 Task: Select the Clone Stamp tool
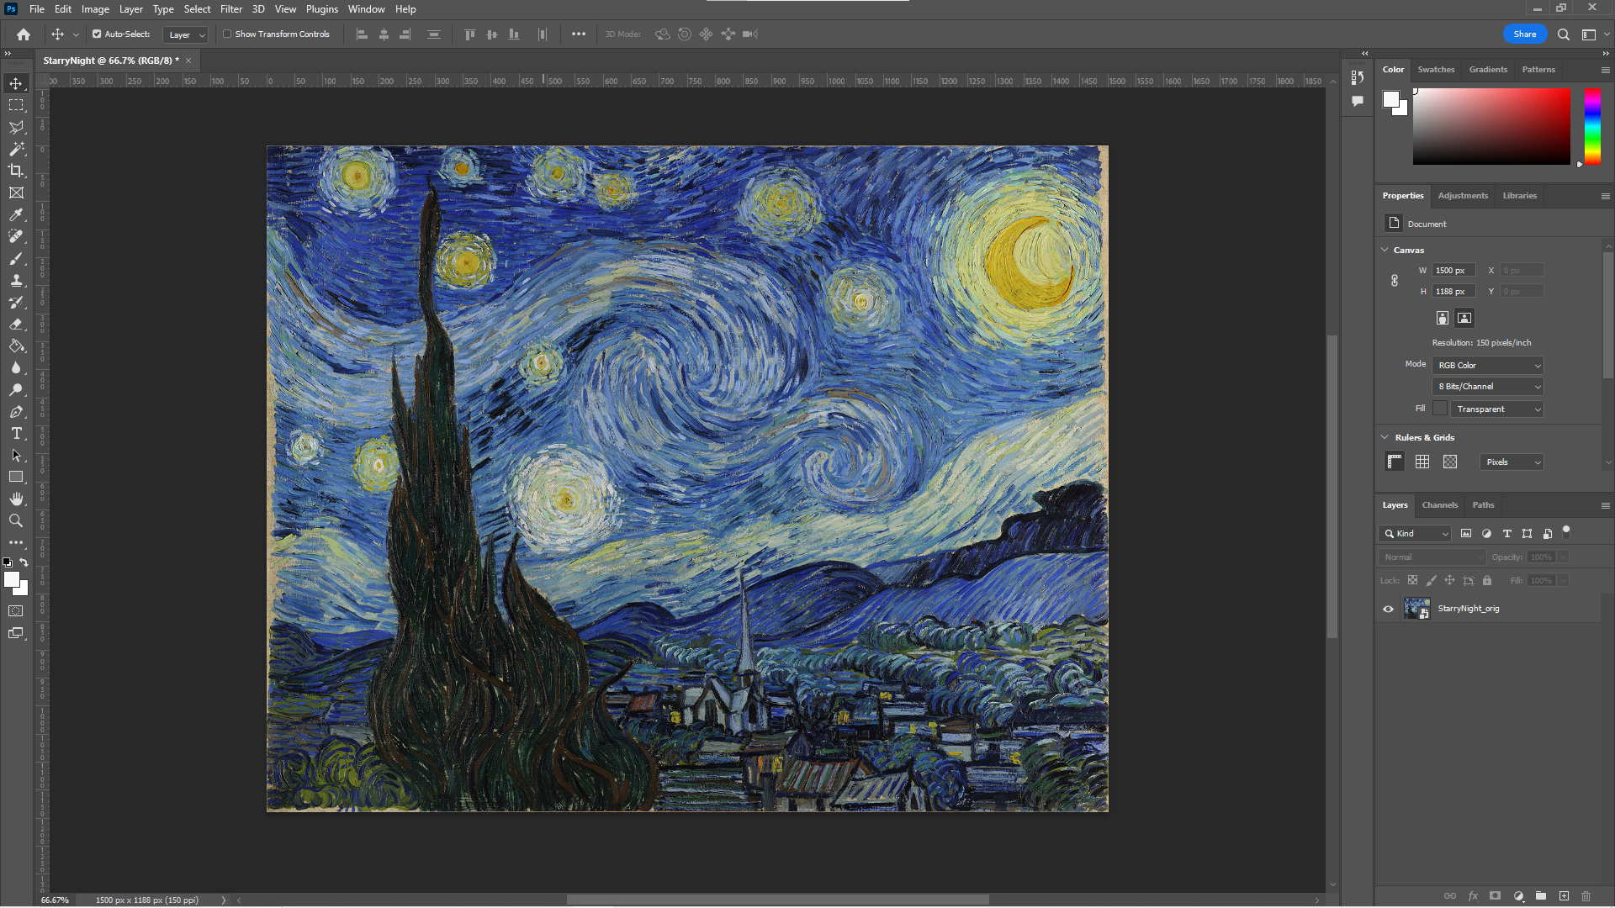16,280
